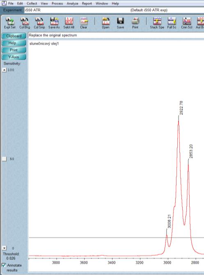The width and height of the screenshot is (204, 275).
Task: Toggle the Annotate results checkbox
Action: coord(3,265)
